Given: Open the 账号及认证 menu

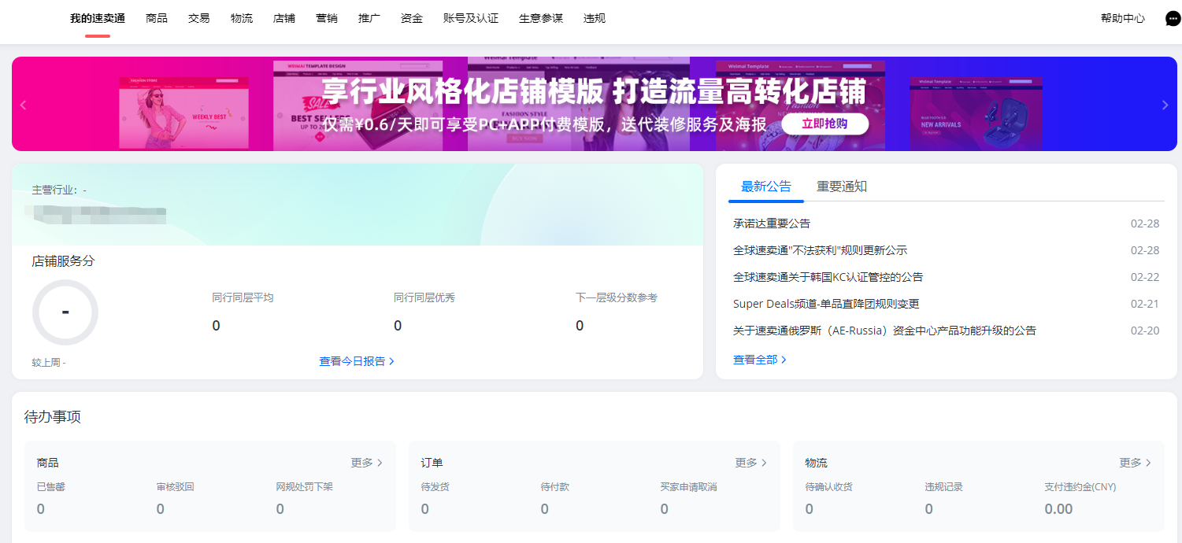Looking at the screenshot, I should [470, 18].
